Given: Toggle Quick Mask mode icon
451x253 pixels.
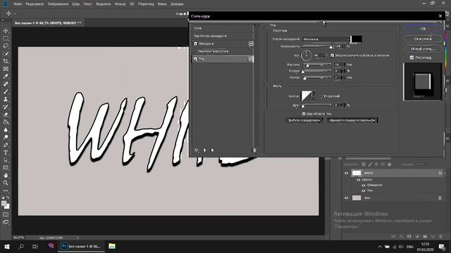Looking at the screenshot, I should click(x=6, y=214).
